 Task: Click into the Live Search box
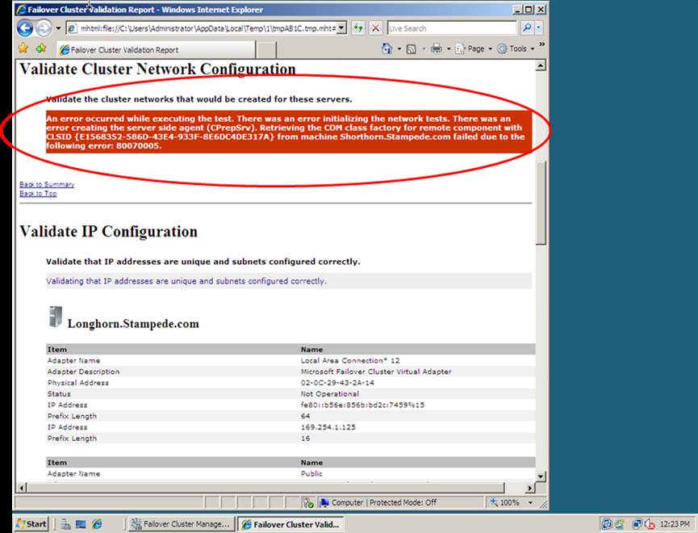click(x=452, y=28)
